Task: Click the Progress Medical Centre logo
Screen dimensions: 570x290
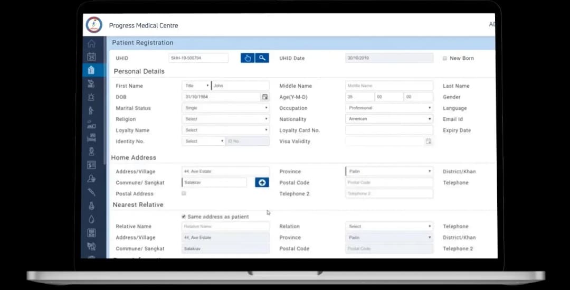Action: tap(94, 25)
